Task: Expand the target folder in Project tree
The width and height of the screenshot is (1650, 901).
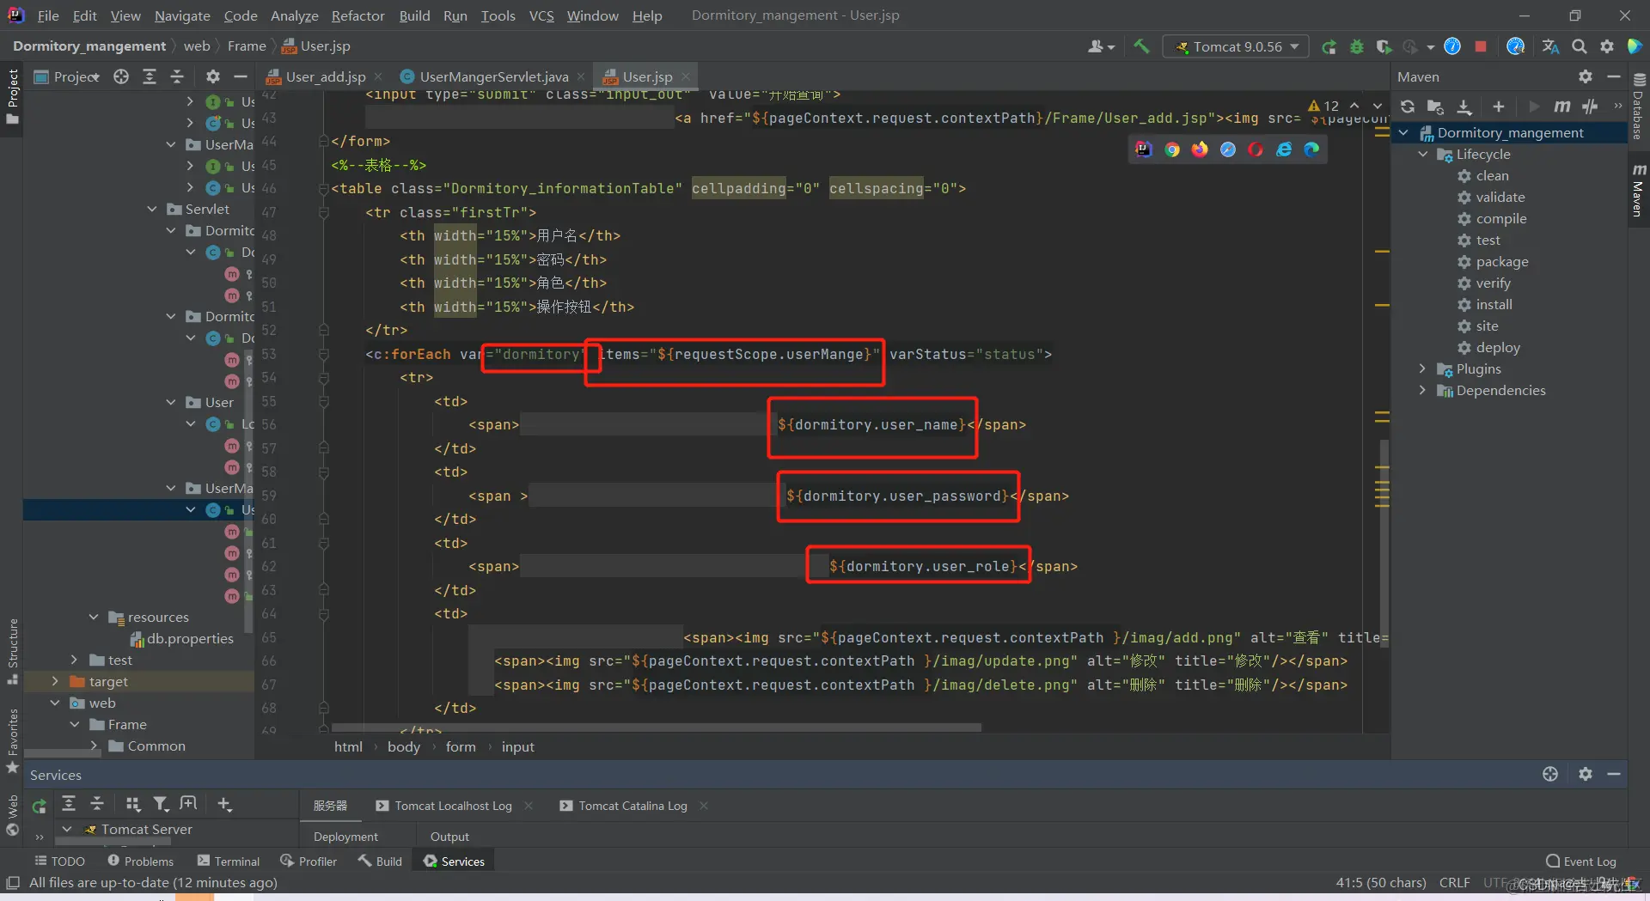Action: [x=55, y=681]
